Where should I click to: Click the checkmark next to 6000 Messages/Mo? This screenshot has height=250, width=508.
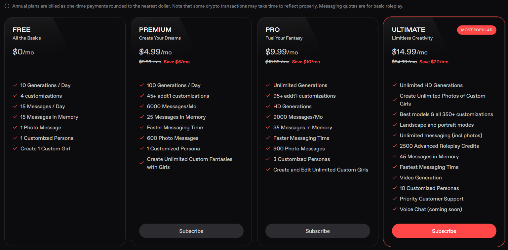point(141,106)
